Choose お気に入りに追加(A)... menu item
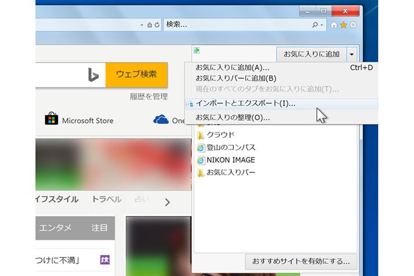This screenshot has height=276, width=414. click(281, 68)
